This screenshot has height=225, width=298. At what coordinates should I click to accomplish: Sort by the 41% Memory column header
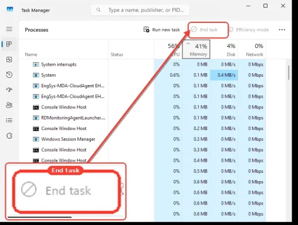(196, 49)
